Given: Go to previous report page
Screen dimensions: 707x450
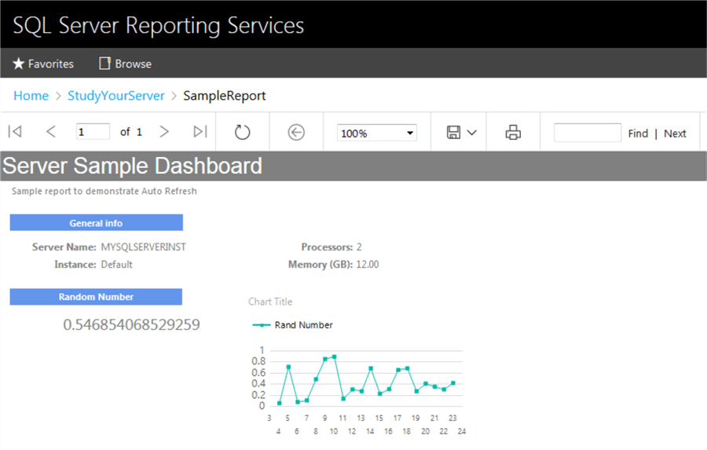Looking at the screenshot, I should coord(51,132).
